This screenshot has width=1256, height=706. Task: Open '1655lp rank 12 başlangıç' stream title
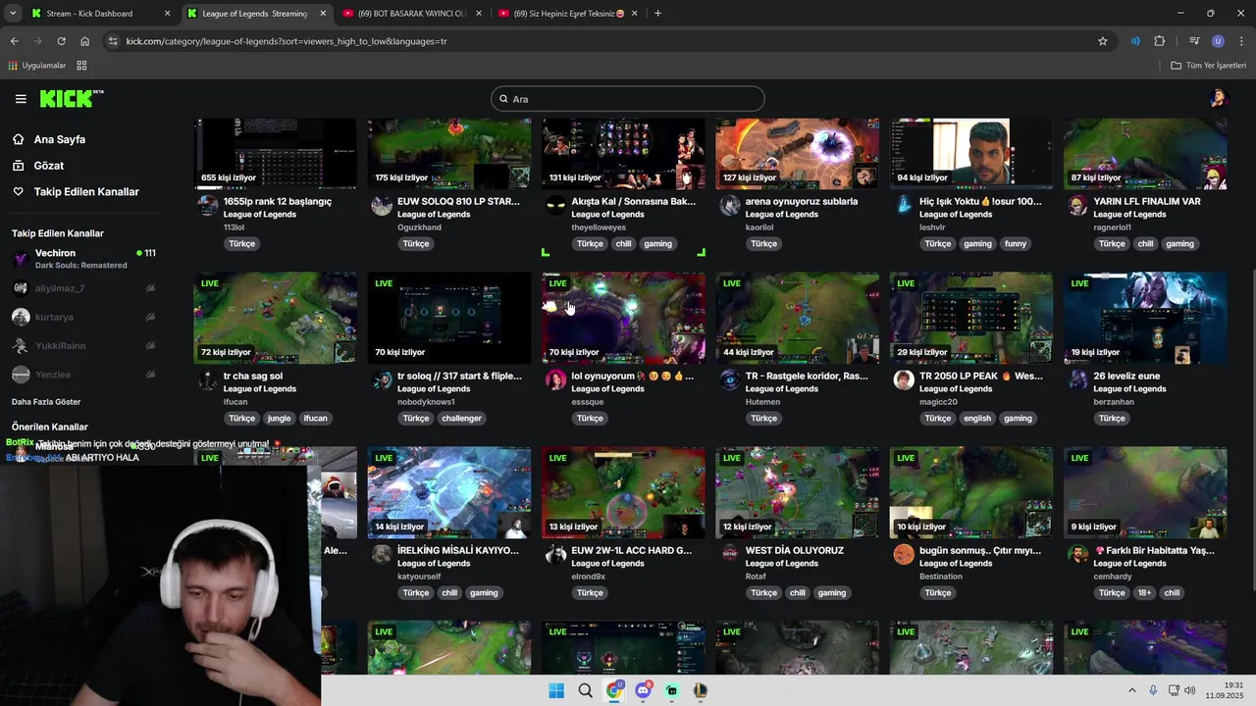pos(278,202)
